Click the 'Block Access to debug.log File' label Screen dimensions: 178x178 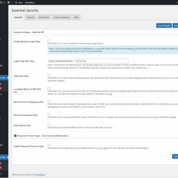coord(29,102)
